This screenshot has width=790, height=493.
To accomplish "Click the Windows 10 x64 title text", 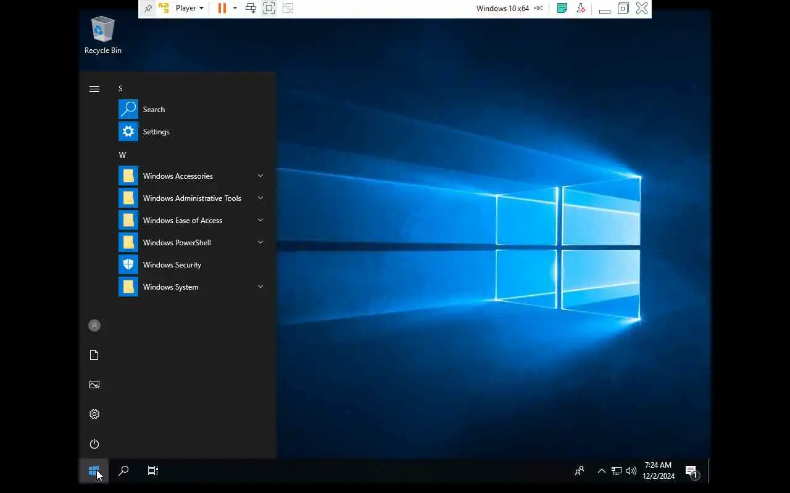I will [502, 8].
